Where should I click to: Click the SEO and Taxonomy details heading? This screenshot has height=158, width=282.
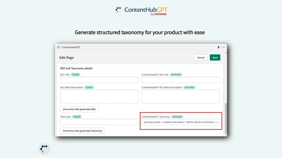[x=76, y=68]
